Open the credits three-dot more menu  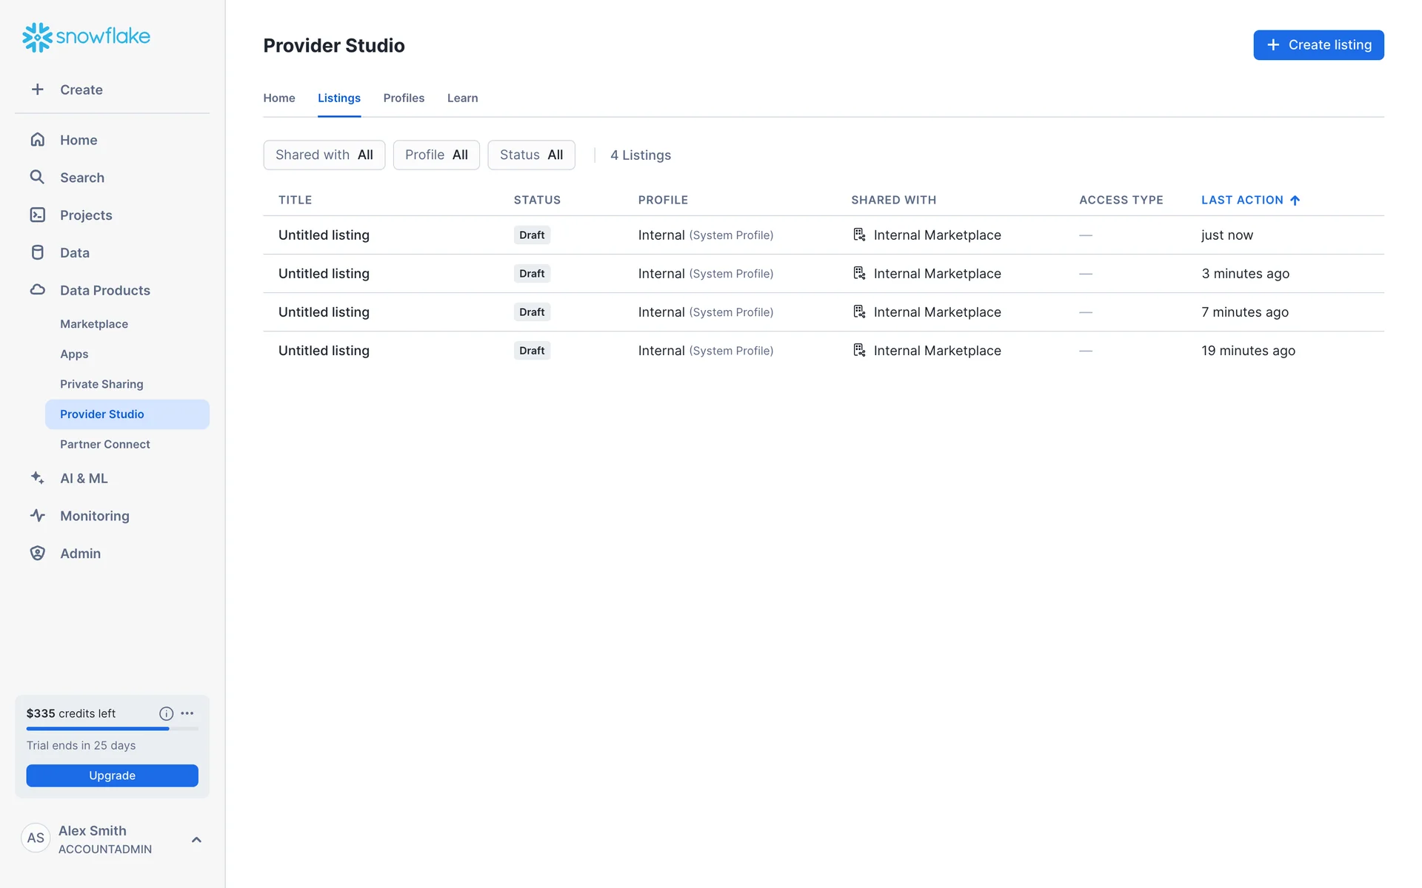pos(187,713)
